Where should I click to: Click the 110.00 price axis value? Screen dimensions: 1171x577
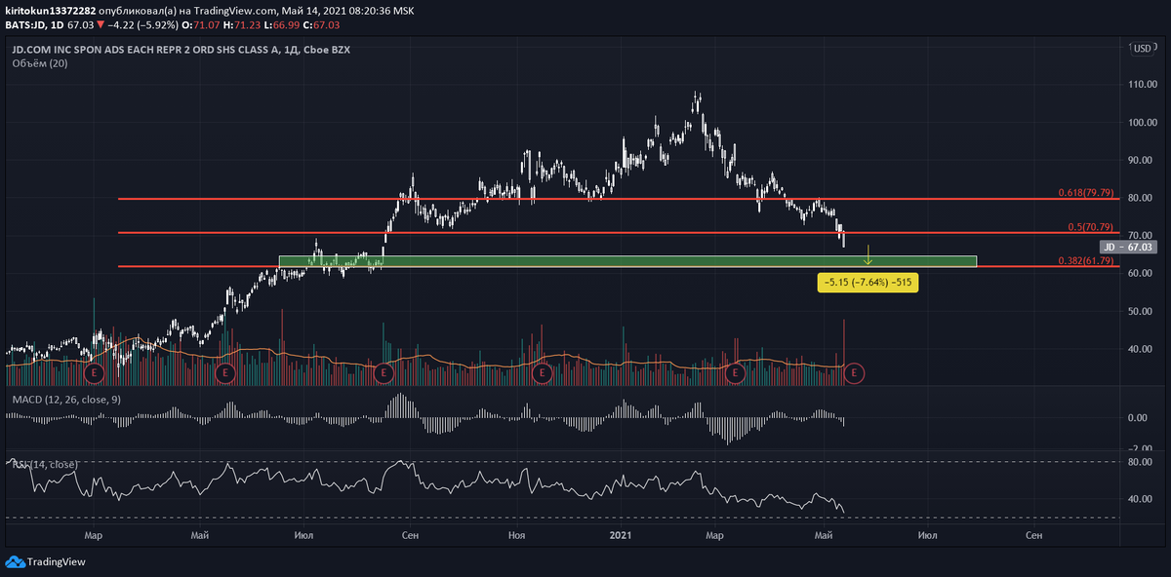tap(1144, 85)
